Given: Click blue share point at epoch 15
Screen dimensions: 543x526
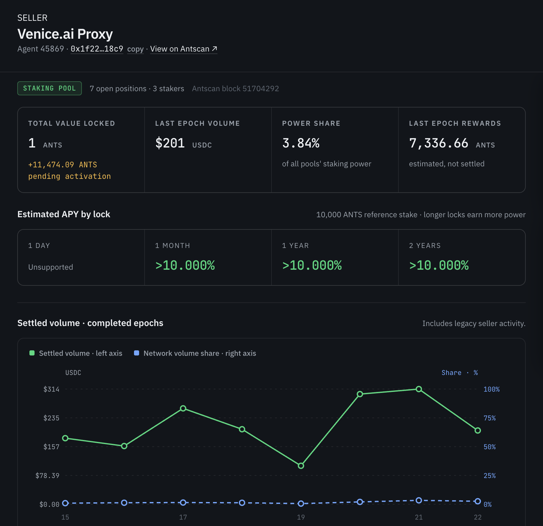Looking at the screenshot, I should click(65, 503).
